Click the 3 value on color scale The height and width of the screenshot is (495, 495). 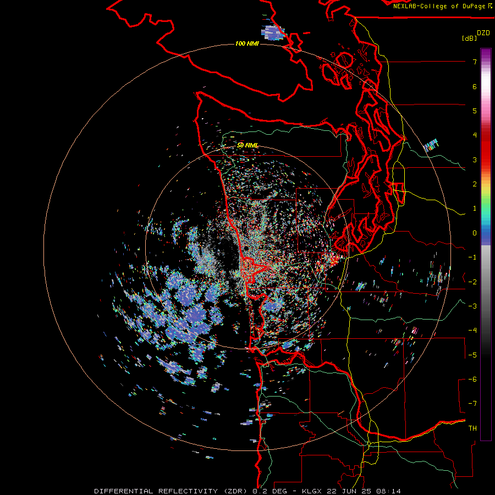point(475,159)
